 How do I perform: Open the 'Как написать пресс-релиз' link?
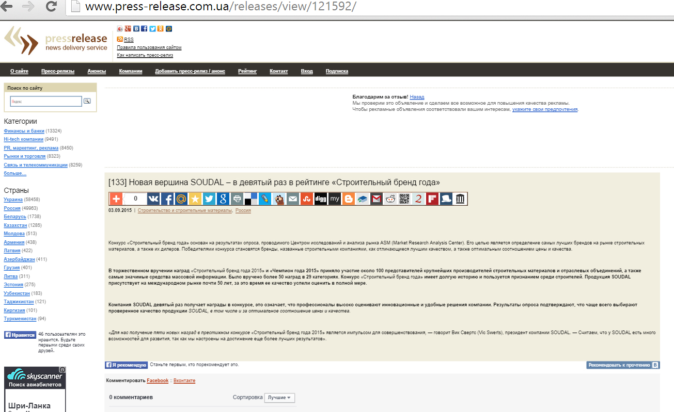tap(145, 55)
